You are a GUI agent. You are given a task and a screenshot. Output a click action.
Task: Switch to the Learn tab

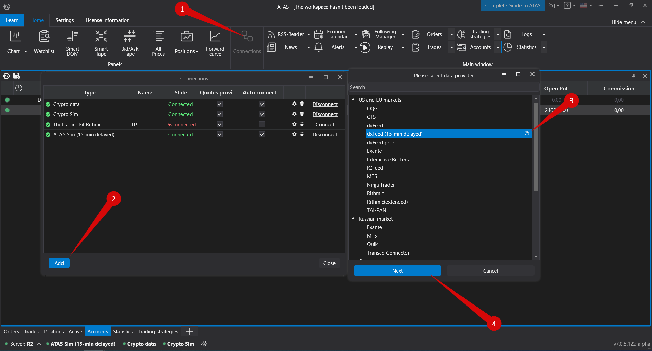click(x=12, y=20)
